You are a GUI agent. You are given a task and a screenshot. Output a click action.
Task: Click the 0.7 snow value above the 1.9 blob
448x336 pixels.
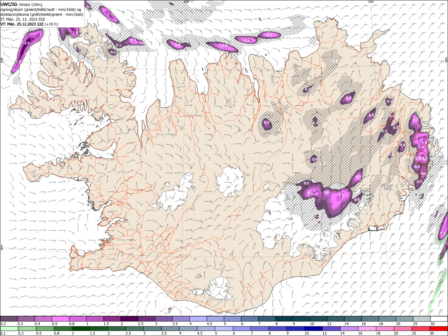point(358,177)
